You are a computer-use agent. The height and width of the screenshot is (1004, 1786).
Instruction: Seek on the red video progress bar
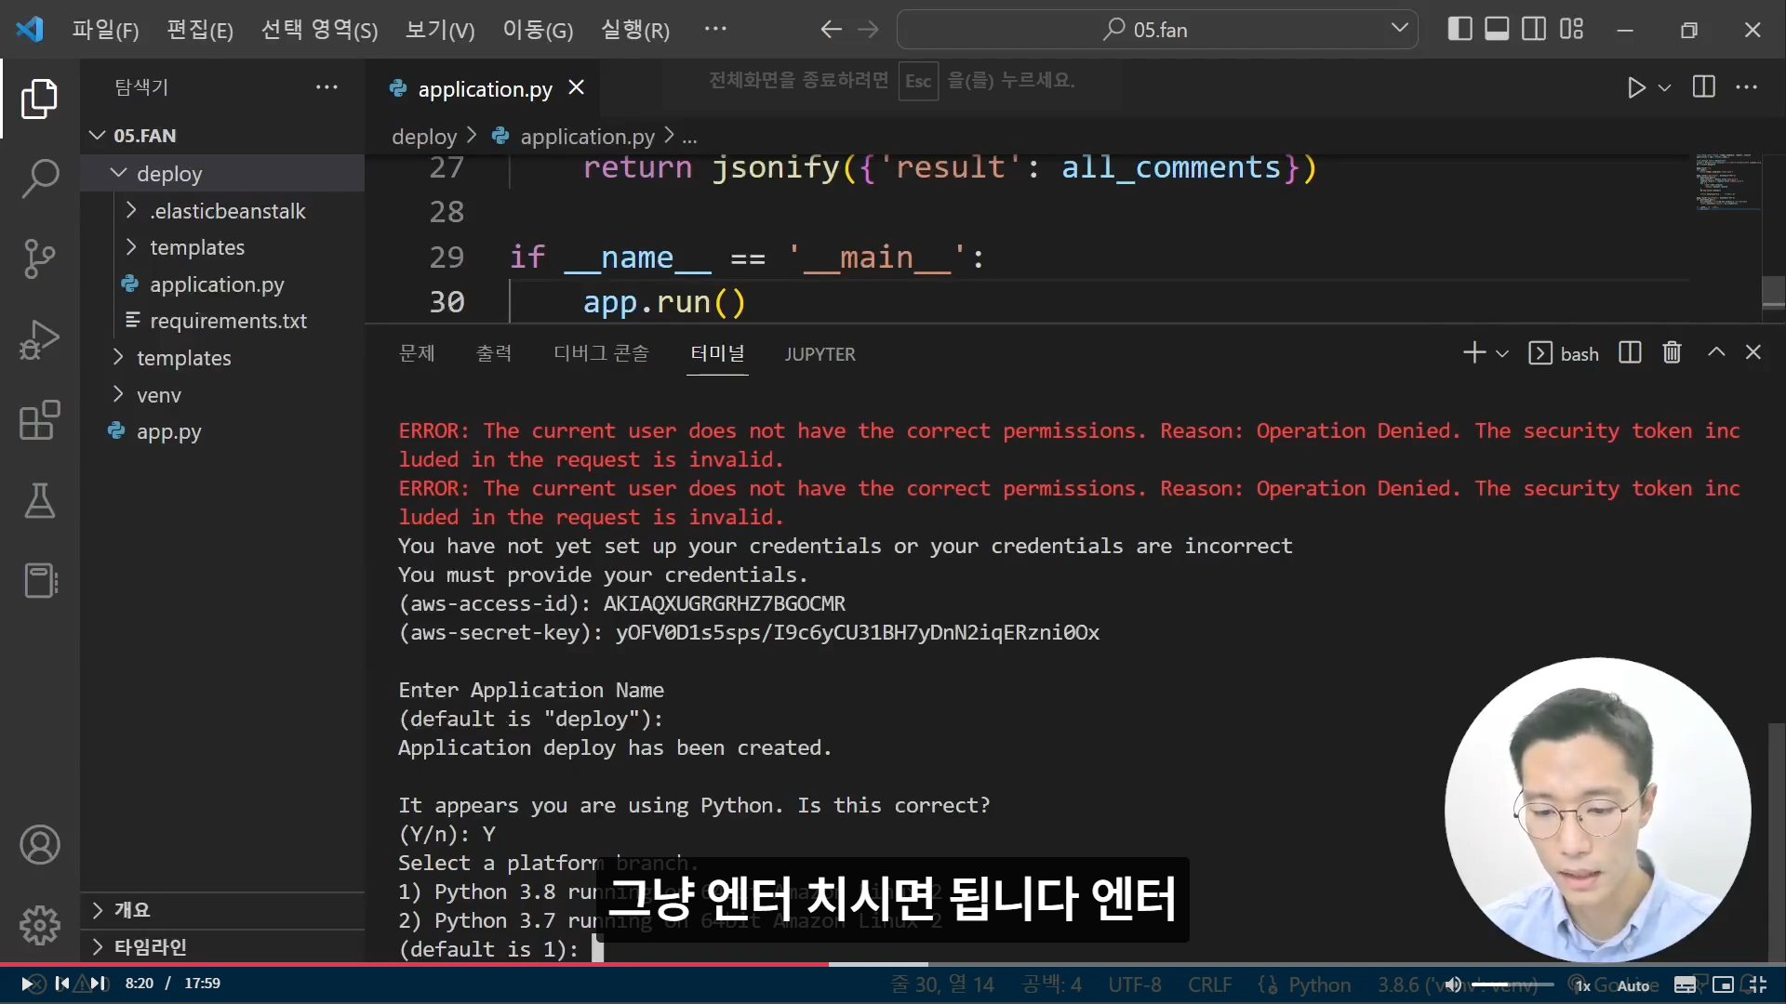pos(414,964)
